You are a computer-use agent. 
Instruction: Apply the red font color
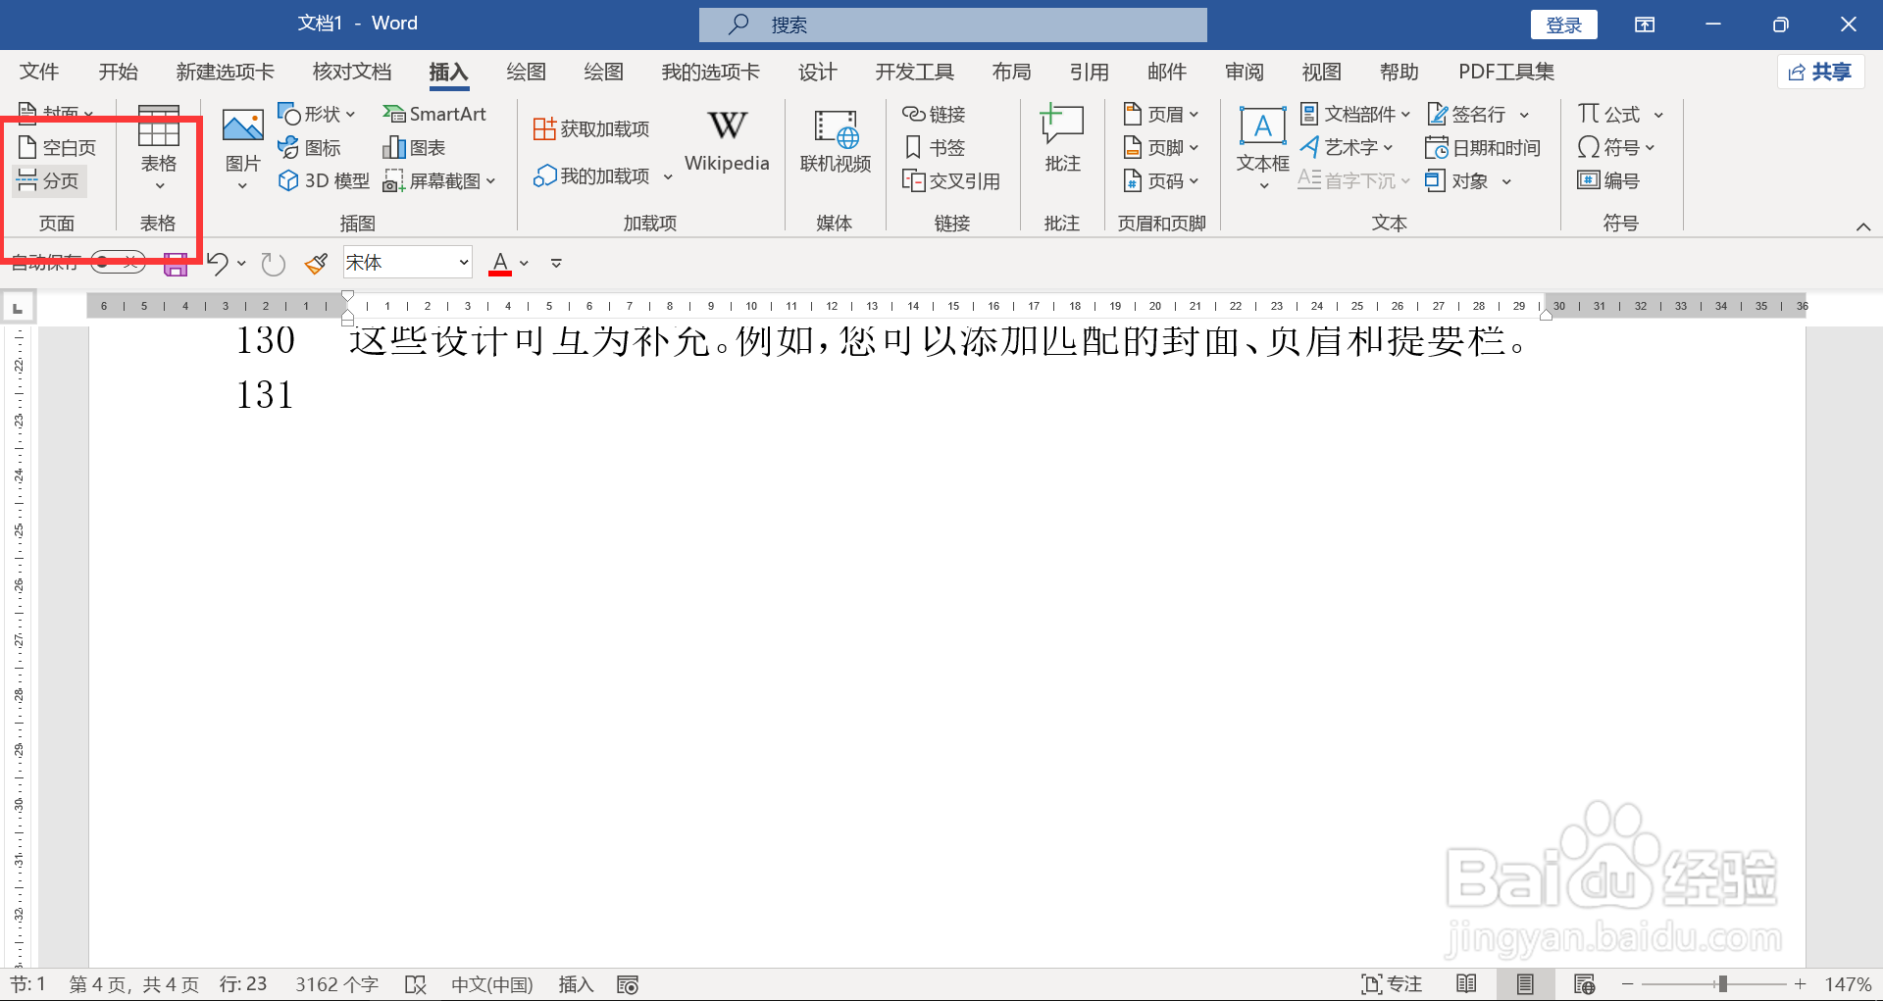coord(500,263)
